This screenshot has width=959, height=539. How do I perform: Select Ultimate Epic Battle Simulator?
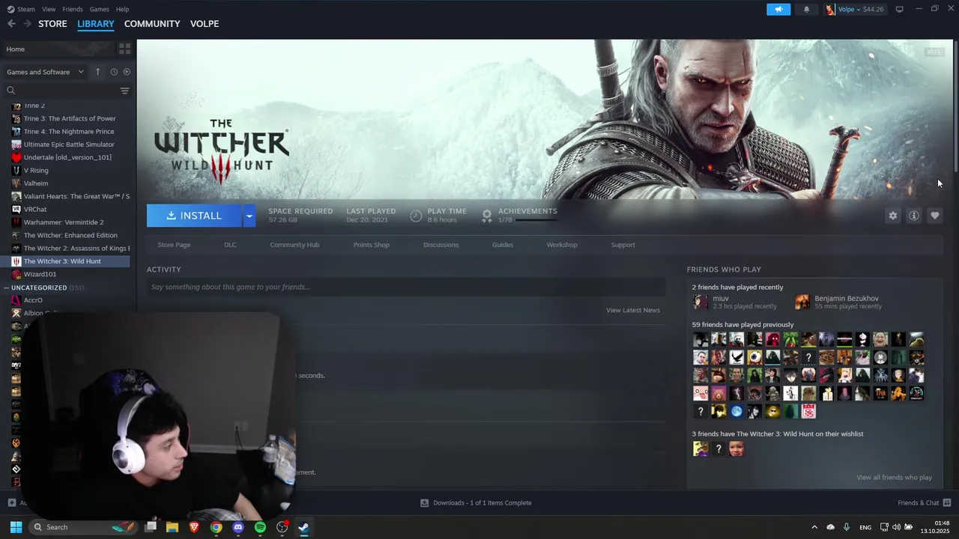click(69, 144)
